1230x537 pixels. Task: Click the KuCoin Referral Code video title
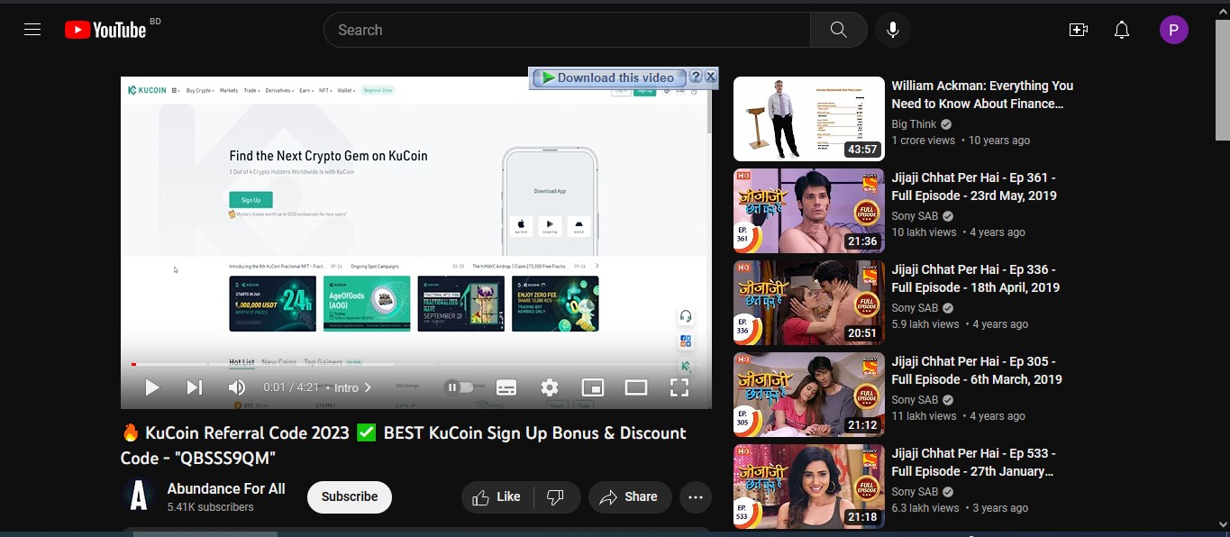(x=404, y=445)
